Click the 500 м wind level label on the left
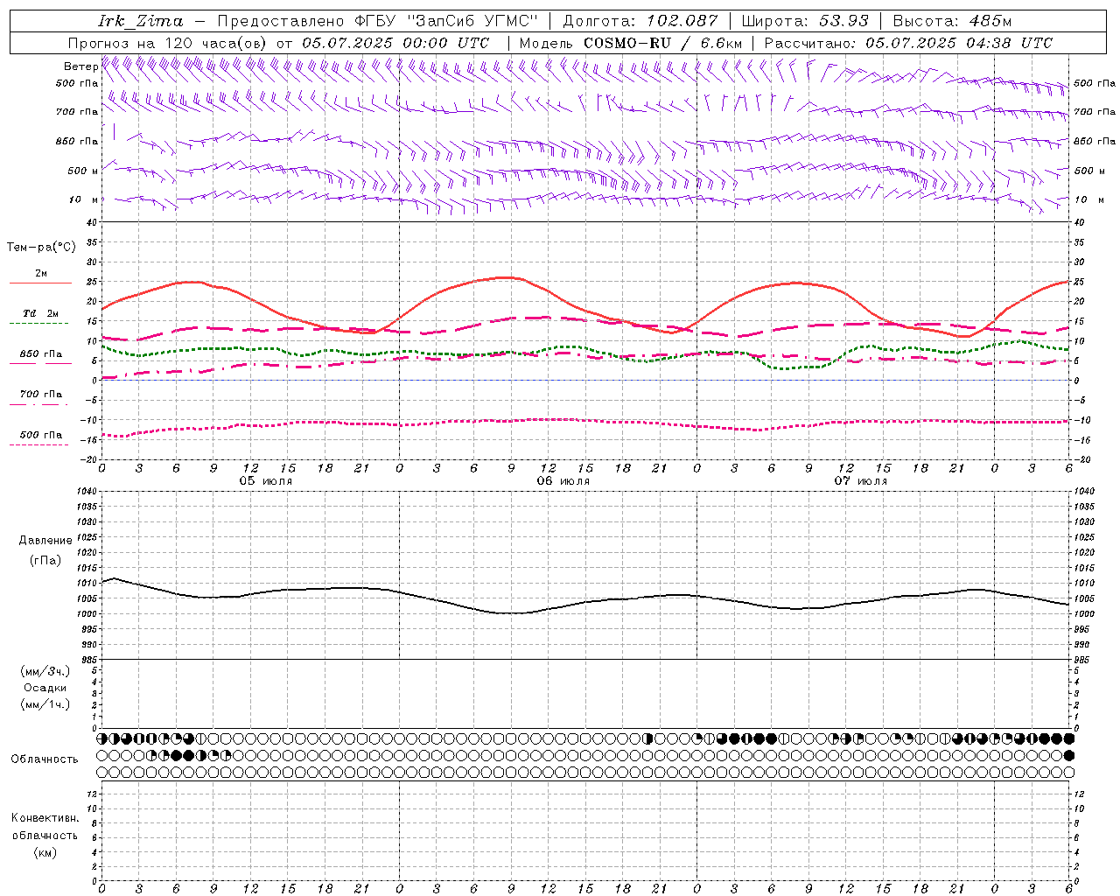The image size is (1120, 896). coord(82,171)
